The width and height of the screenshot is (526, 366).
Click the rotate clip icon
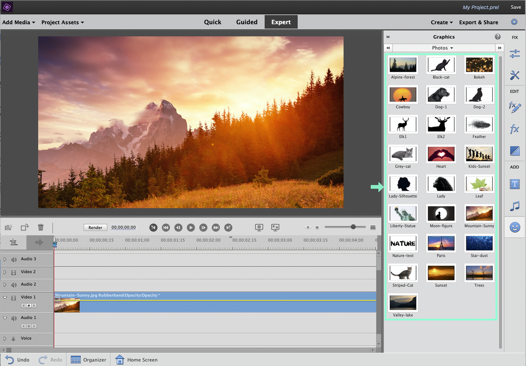coord(25,227)
